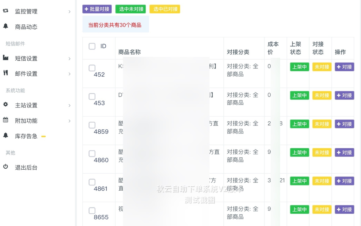Check the checkbox for product 4859
The image size is (361, 226).
[x=92, y=125]
